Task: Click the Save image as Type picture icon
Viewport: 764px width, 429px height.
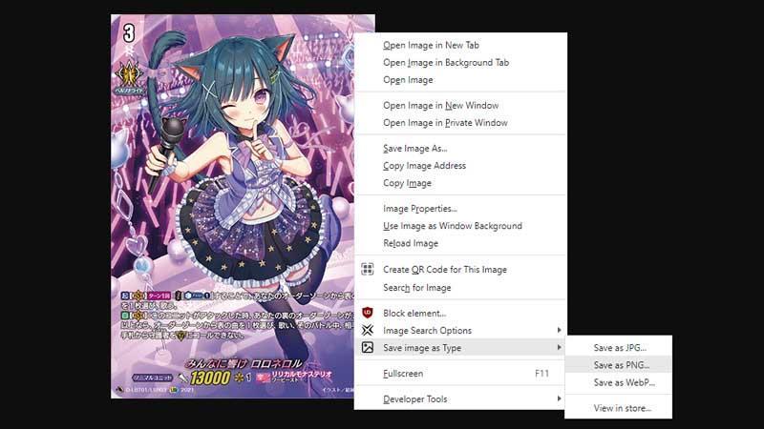Action: tap(368, 347)
